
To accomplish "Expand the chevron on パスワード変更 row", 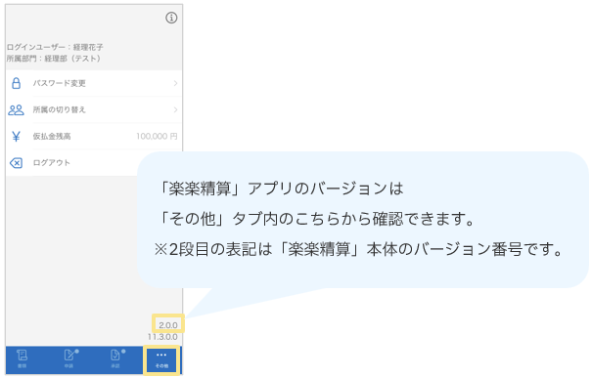I will click(175, 83).
